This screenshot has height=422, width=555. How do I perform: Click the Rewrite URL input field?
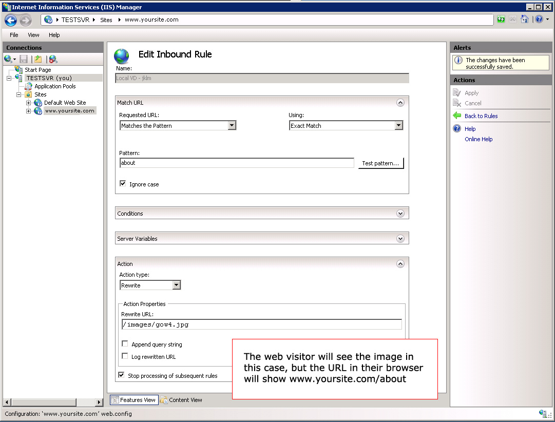click(x=261, y=324)
